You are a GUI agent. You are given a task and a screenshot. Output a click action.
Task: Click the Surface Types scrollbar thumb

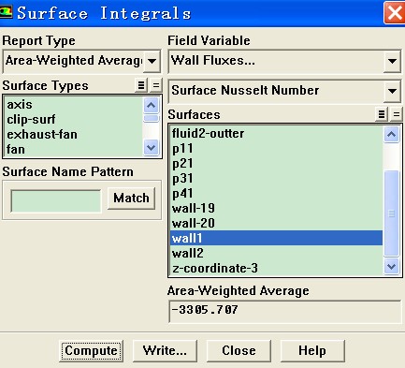coord(152,118)
